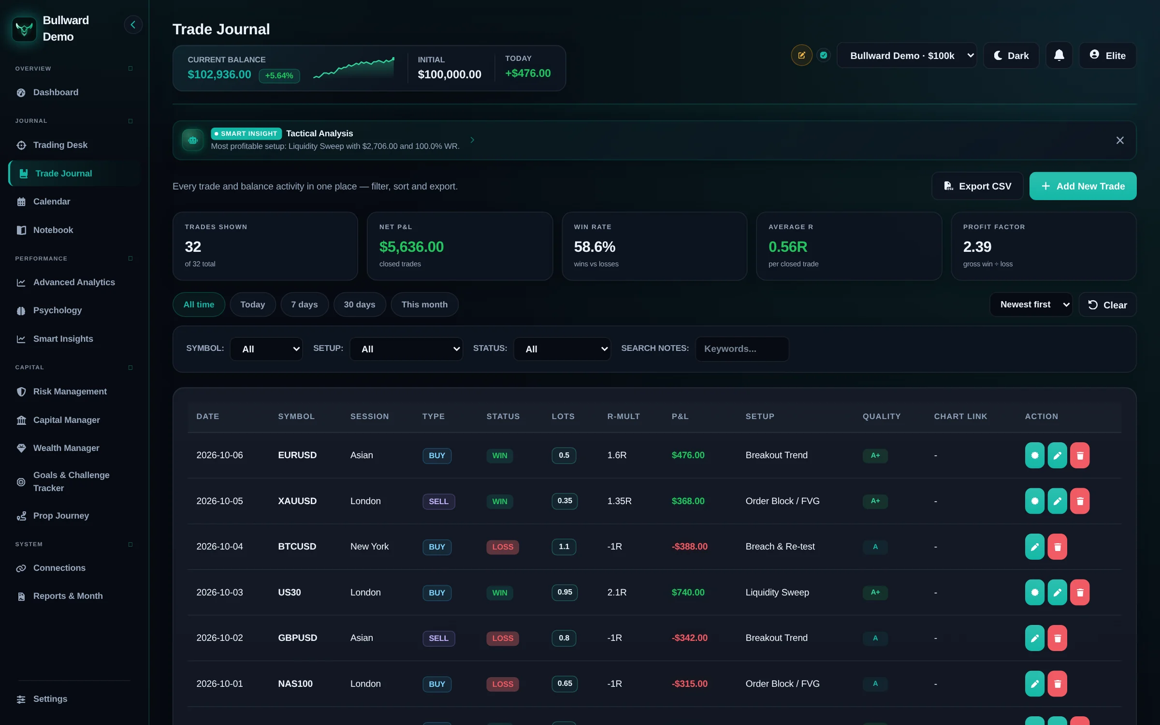Click the sun action icon on EURUSD row
The width and height of the screenshot is (1160, 725).
coord(1035,455)
